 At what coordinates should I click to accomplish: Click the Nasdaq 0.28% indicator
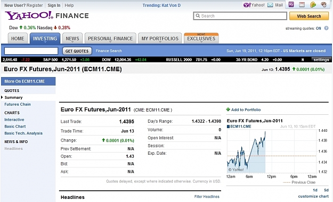[x=53, y=28]
